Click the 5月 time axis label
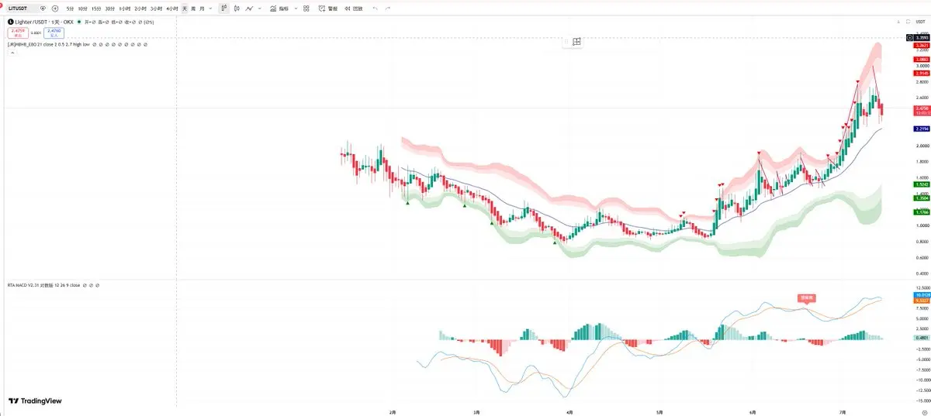This screenshot has height=416, width=931. pos(659,413)
